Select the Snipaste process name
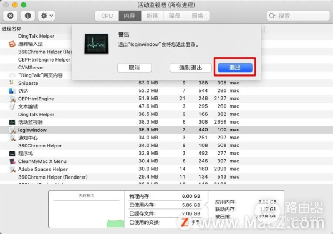This screenshot has height=234, width=333. point(28,83)
